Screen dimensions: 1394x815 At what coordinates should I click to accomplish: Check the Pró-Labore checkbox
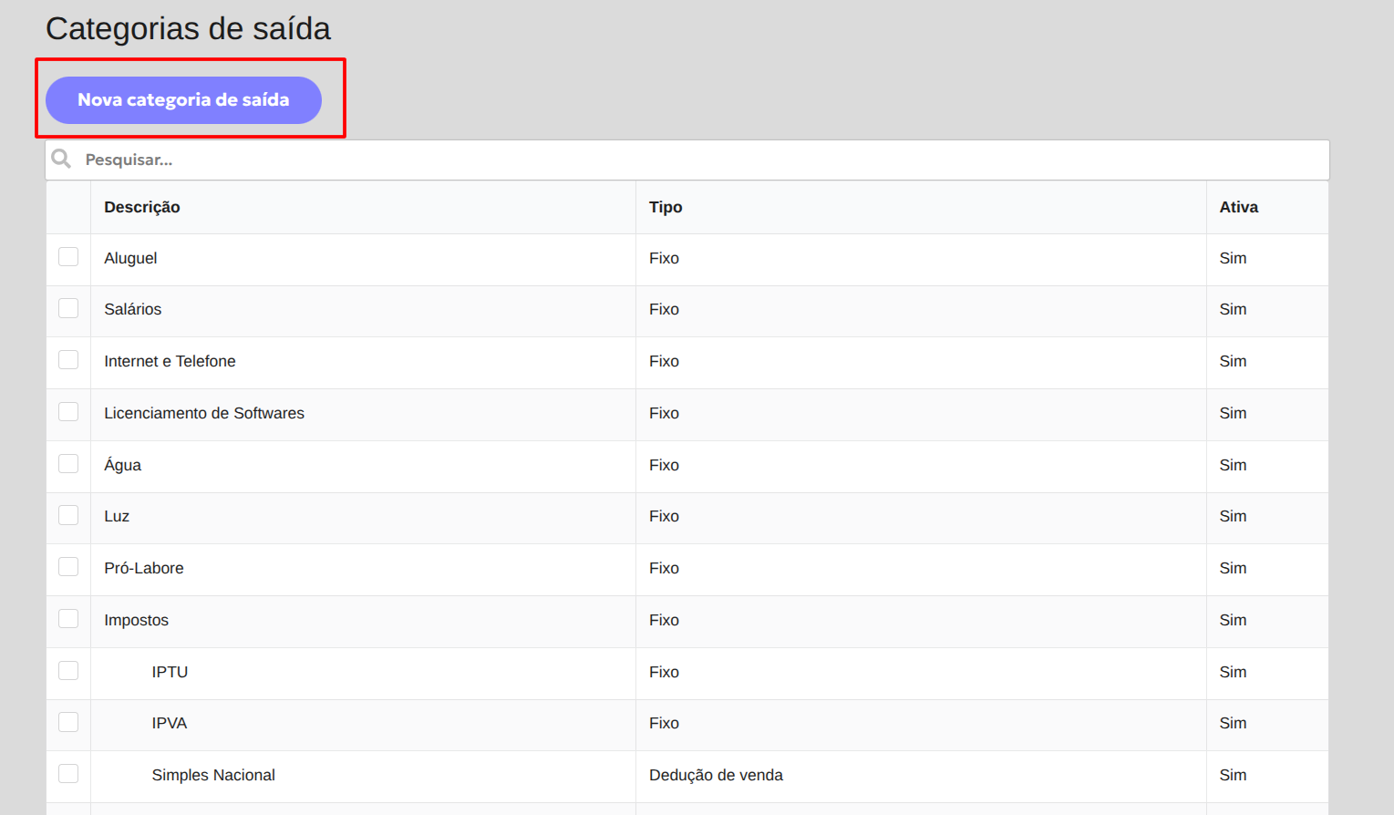click(x=68, y=567)
